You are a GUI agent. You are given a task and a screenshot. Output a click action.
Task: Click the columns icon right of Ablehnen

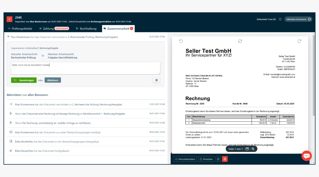coord(156,80)
